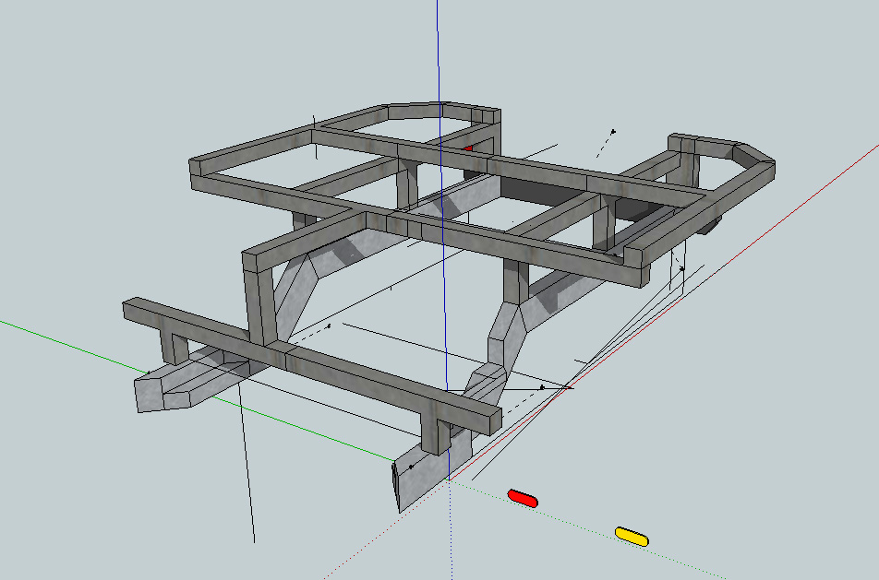Click the red oval marker on the ground
The width and height of the screenshot is (879, 580).
(x=523, y=499)
